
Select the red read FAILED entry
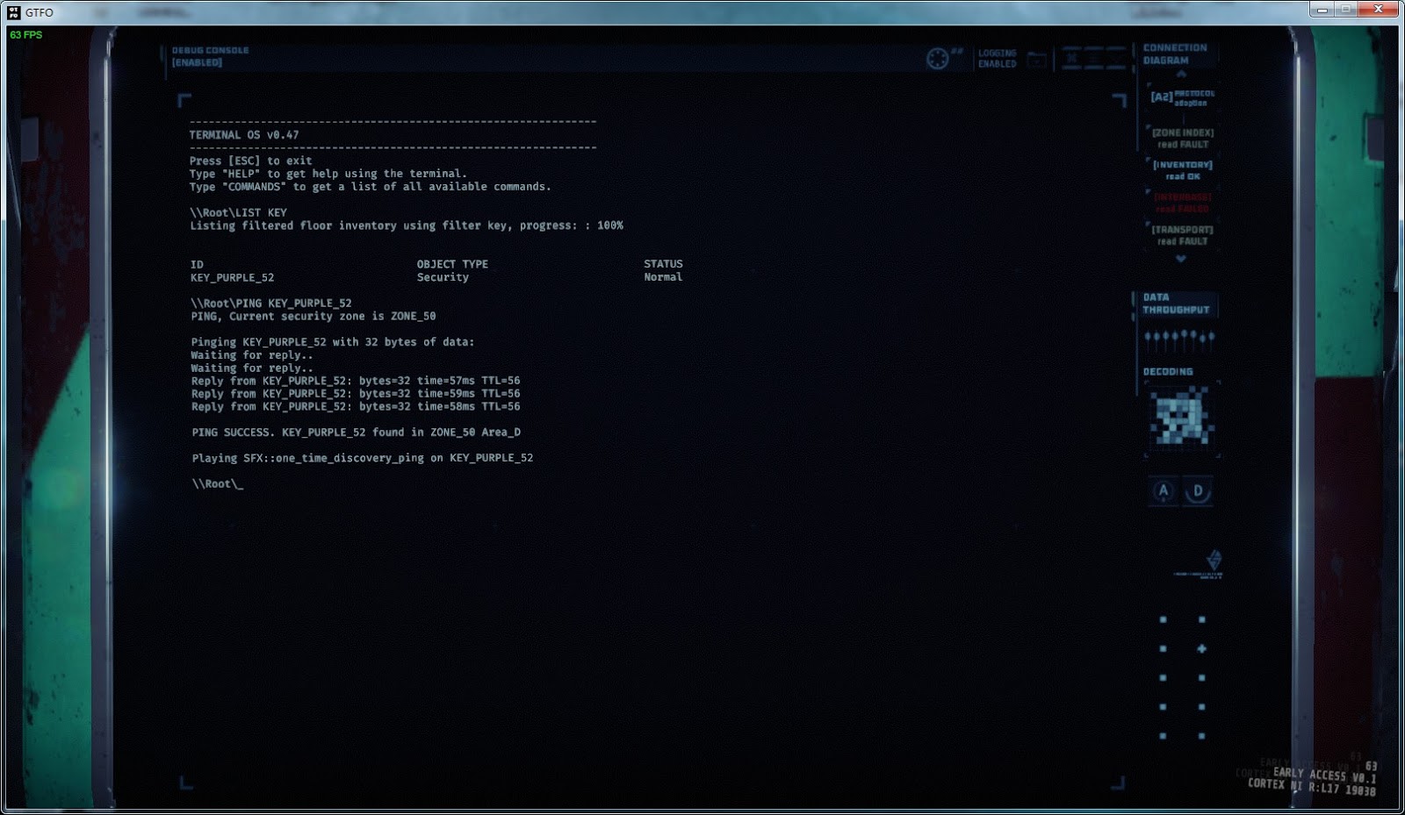click(1183, 203)
